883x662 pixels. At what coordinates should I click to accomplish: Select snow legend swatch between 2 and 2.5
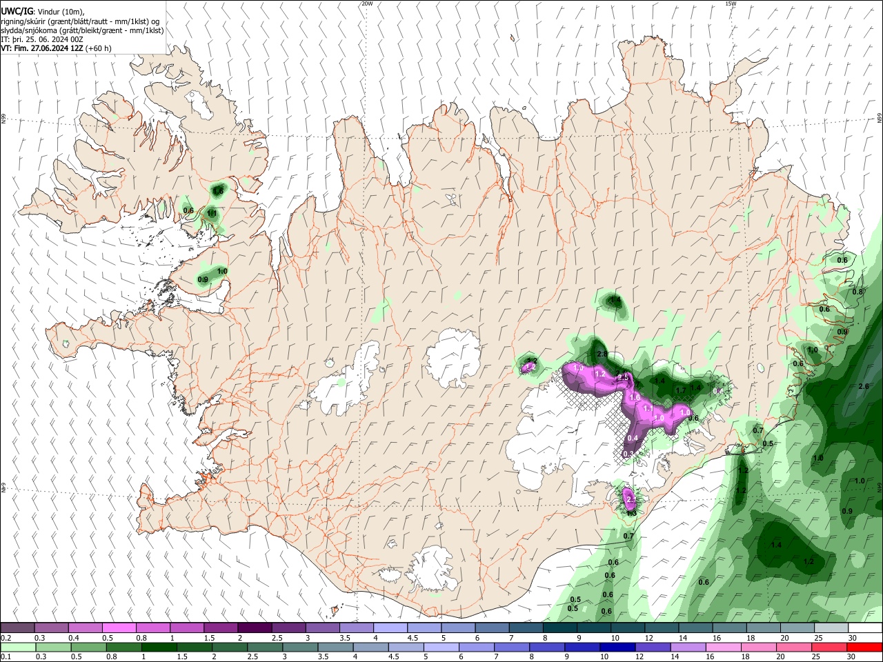[255, 628]
